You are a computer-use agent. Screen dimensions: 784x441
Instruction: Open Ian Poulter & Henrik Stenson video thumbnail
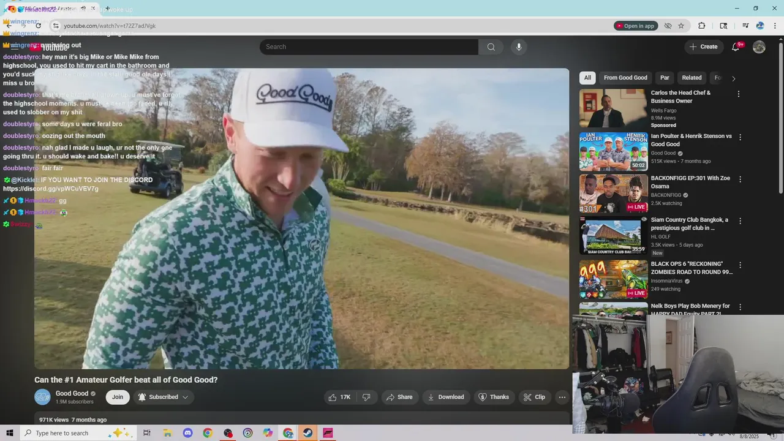click(613, 151)
